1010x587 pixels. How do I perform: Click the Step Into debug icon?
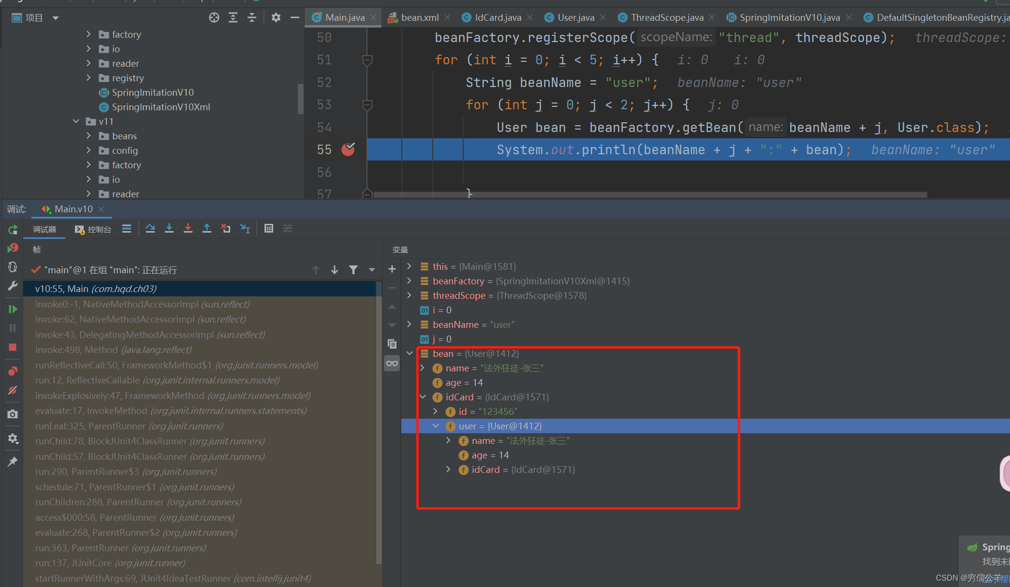coord(169,228)
